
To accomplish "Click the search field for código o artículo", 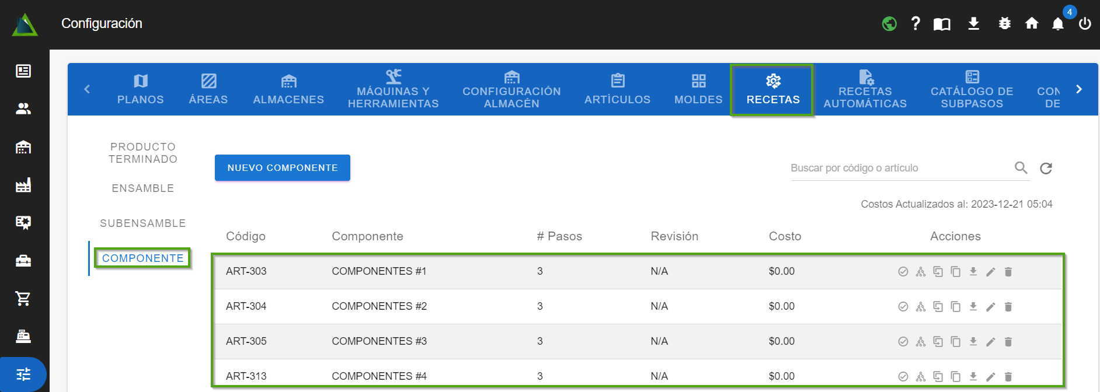I will [x=899, y=168].
